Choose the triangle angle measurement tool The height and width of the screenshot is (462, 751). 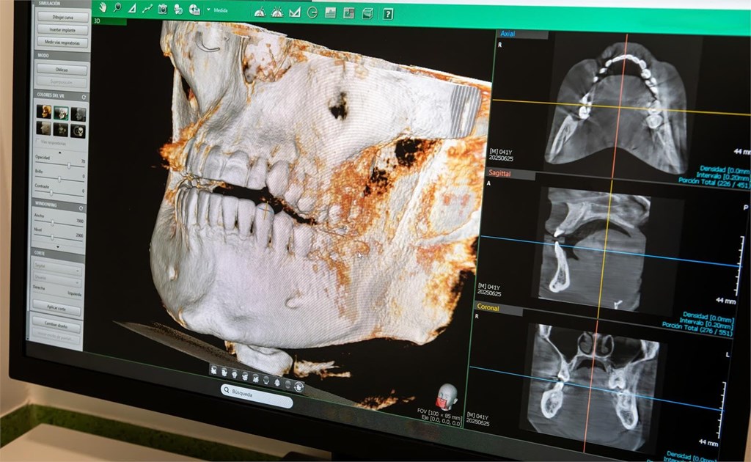coord(132,8)
